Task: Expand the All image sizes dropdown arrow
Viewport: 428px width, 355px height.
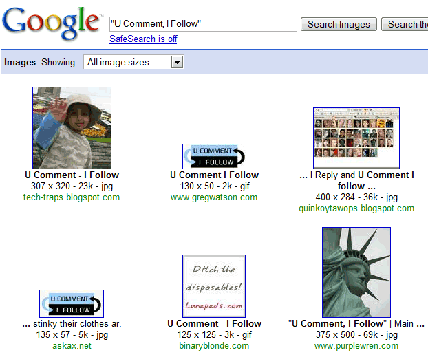Action: coord(177,62)
